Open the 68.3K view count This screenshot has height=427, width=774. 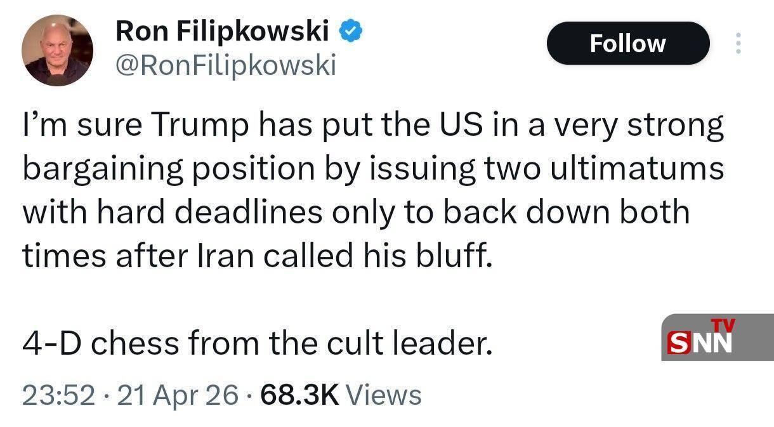[299, 395]
